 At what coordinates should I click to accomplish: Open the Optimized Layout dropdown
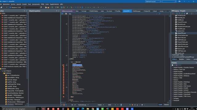153,2
